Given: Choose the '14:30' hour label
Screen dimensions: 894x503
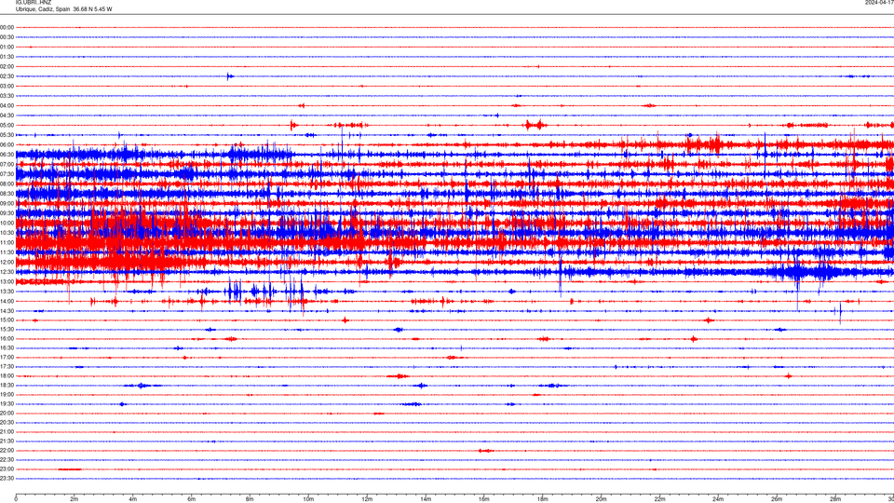Looking at the screenshot, I should (7, 311).
